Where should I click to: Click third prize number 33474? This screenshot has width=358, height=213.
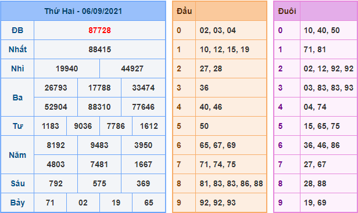click(x=144, y=88)
